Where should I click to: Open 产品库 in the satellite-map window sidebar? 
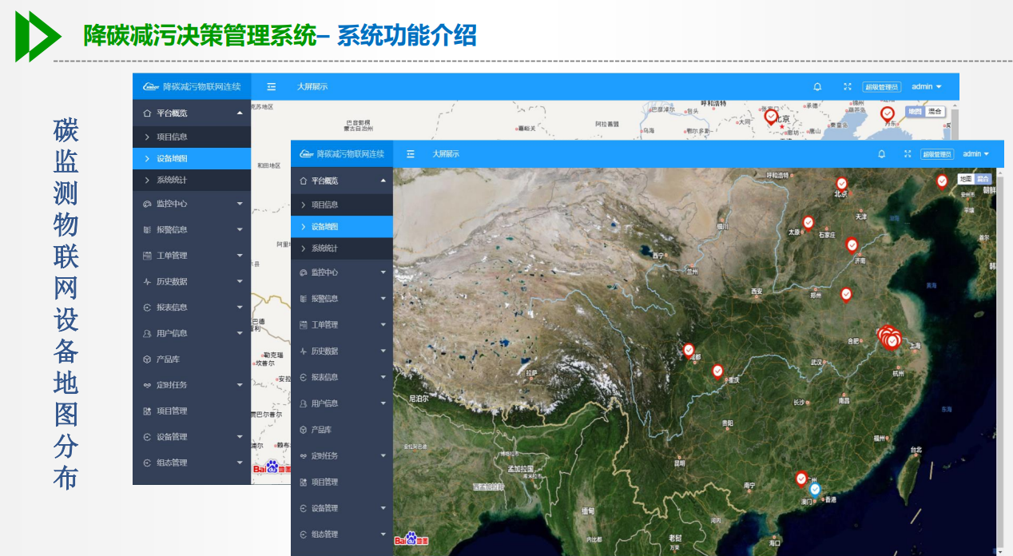coord(342,430)
